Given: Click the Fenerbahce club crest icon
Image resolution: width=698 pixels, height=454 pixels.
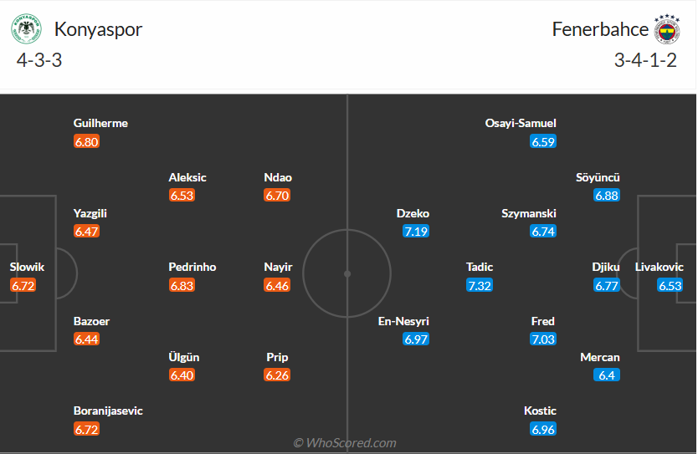Looking at the screenshot, I should (667, 30).
